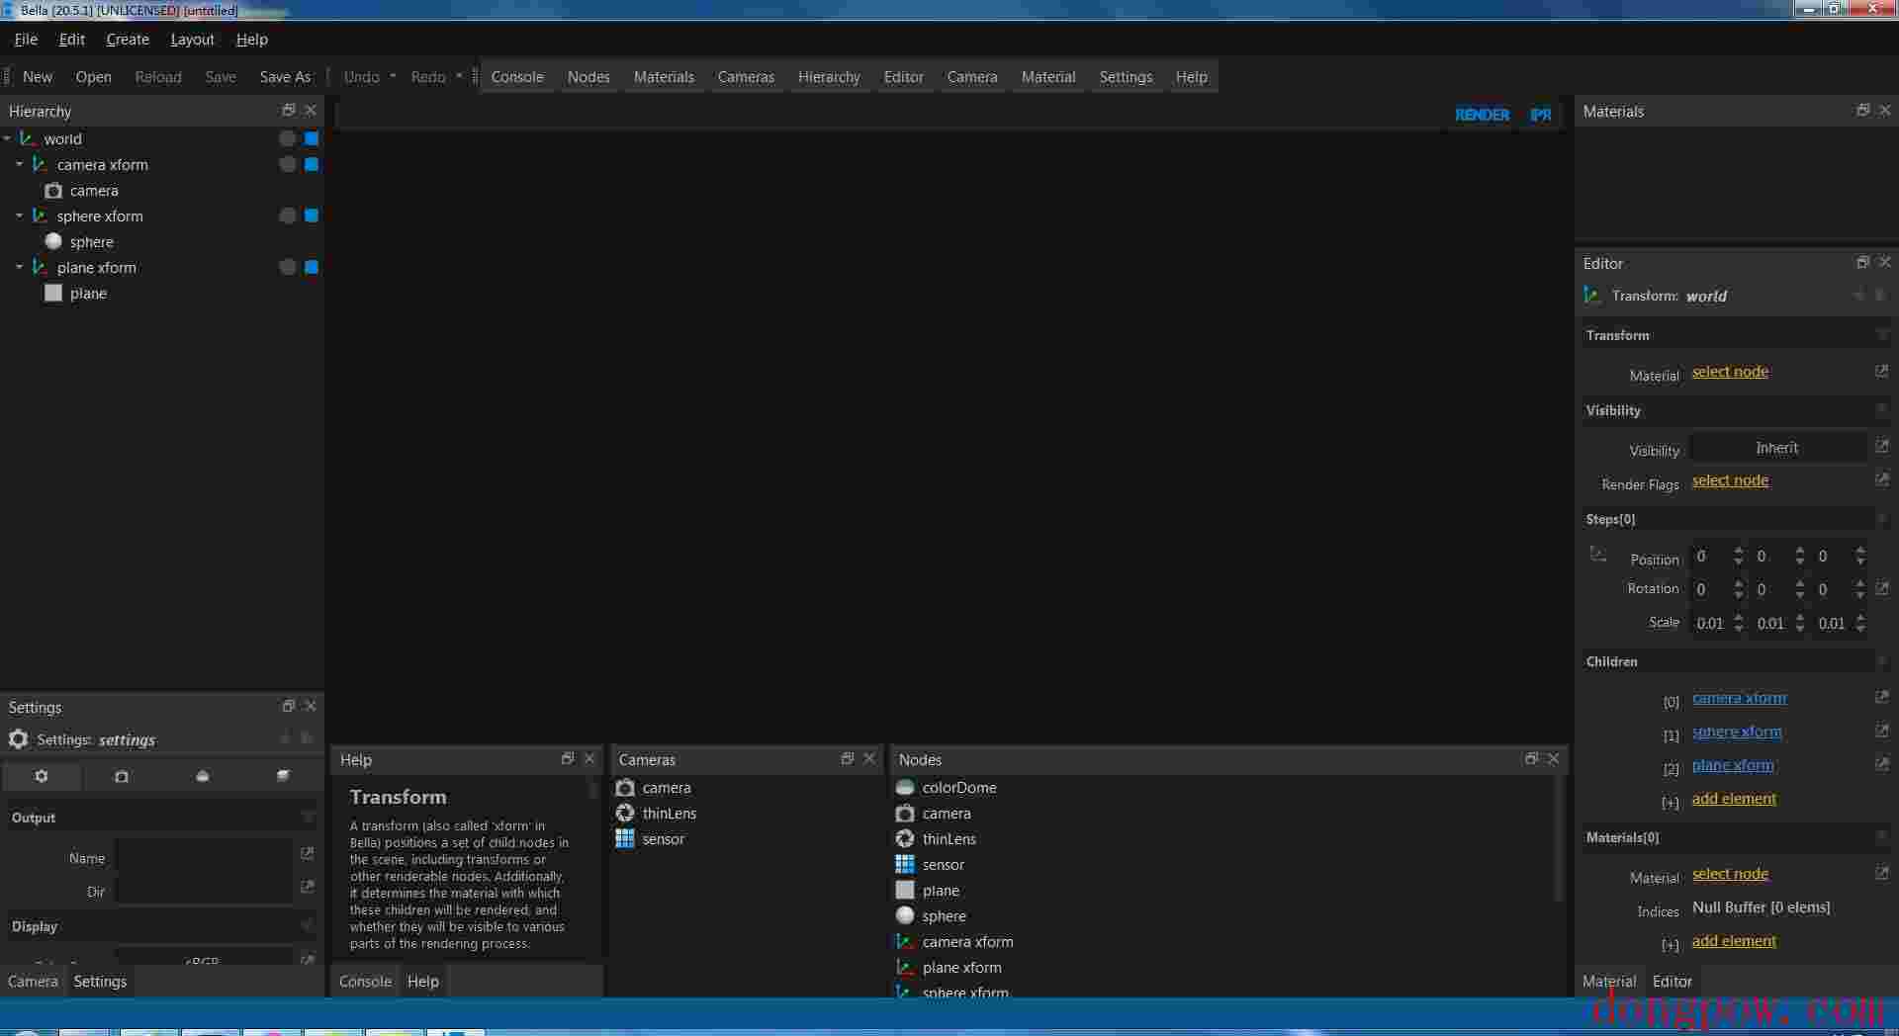Toggle sphere xform blue square flag

pos(312,216)
